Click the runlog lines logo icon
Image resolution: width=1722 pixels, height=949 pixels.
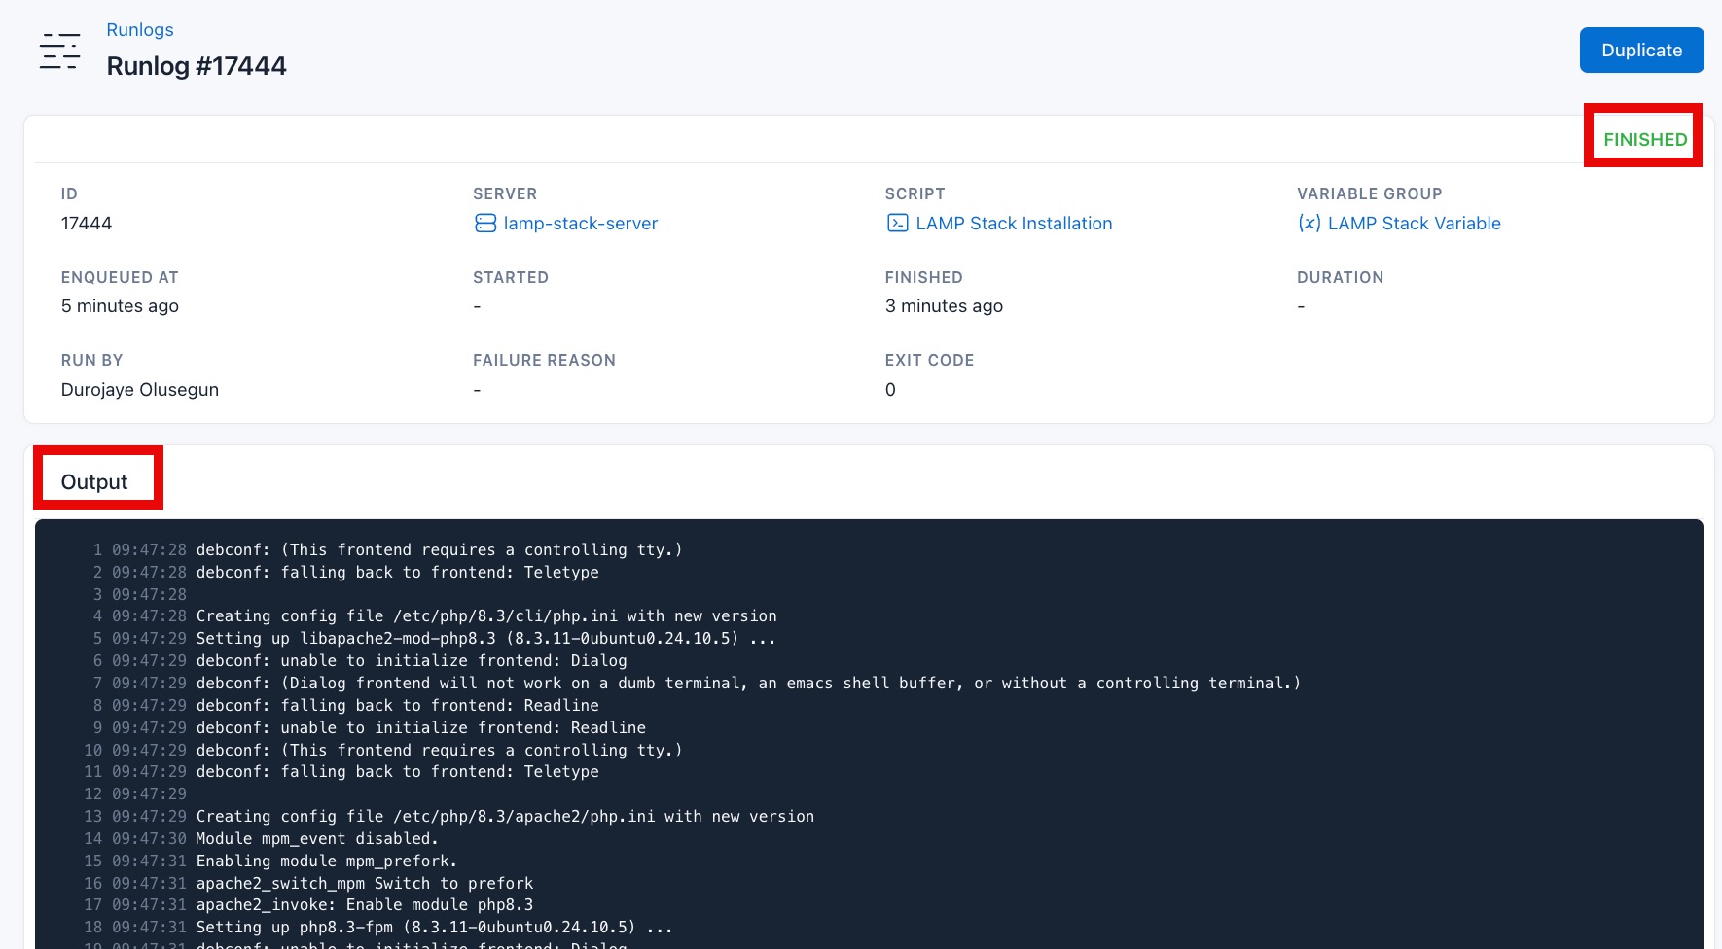point(59,51)
